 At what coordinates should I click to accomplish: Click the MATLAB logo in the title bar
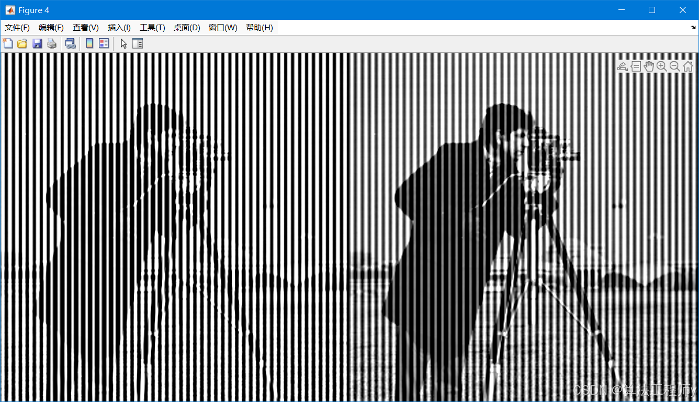point(10,10)
